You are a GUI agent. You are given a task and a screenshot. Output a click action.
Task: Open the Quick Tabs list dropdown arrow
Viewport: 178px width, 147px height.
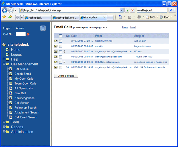(x=22, y=18)
